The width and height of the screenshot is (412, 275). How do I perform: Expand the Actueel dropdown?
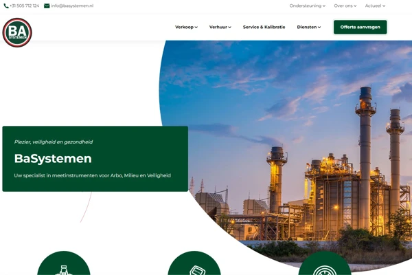pos(375,5)
